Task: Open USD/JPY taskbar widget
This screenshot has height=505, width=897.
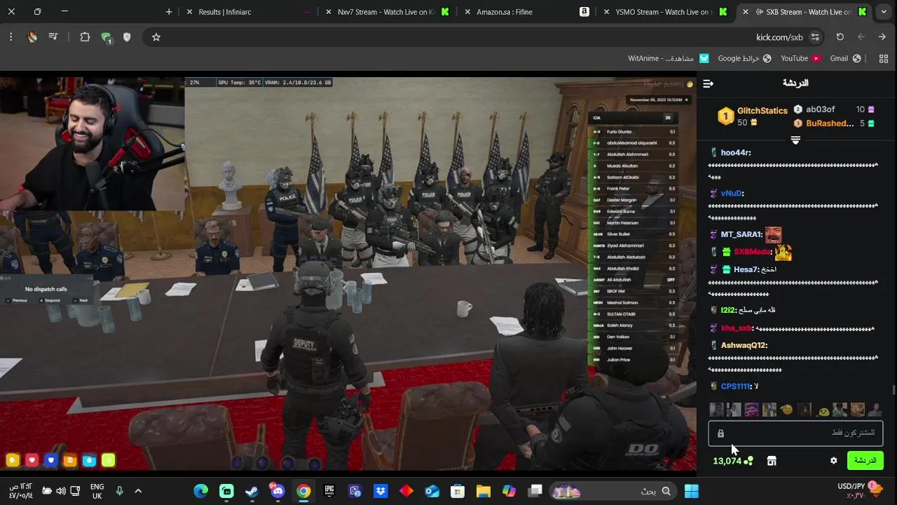Action: point(859,491)
